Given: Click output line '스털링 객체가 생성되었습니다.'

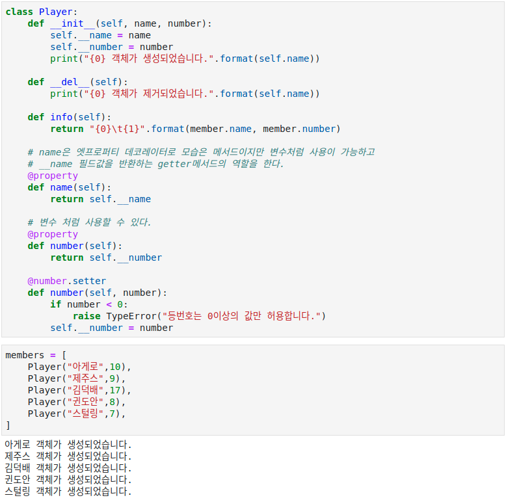Looking at the screenshot, I should point(68,492).
